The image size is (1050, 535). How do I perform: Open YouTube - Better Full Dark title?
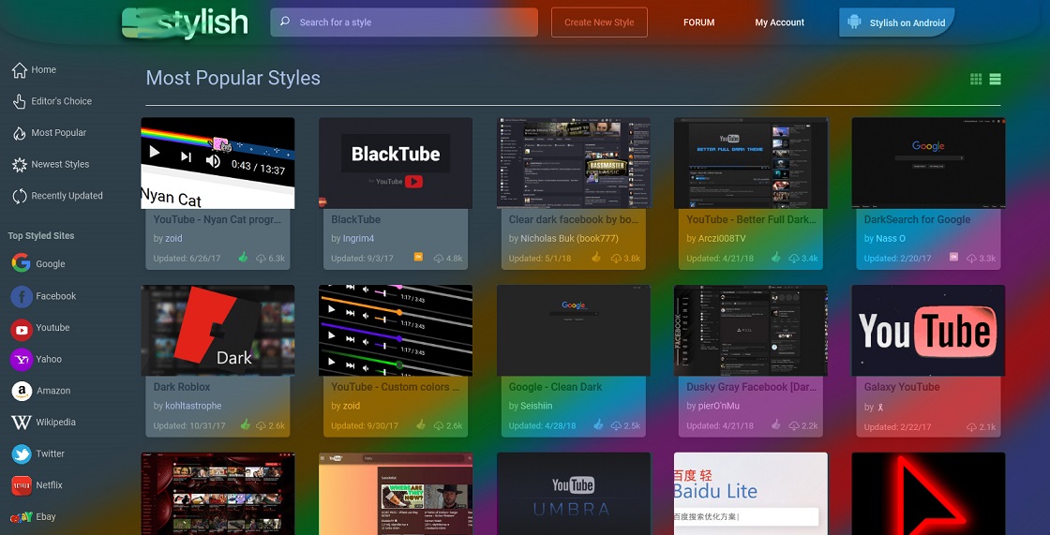[x=751, y=219]
